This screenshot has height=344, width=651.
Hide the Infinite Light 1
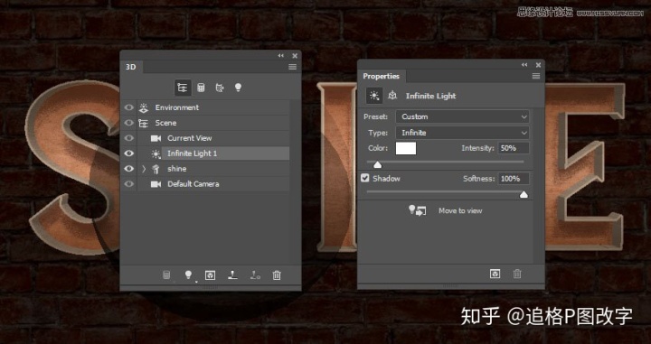click(x=129, y=153)
